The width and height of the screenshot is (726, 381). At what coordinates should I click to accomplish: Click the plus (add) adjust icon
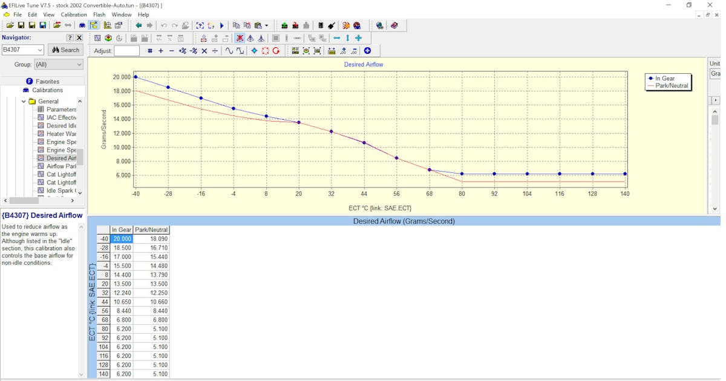click(x=161, y=51)
